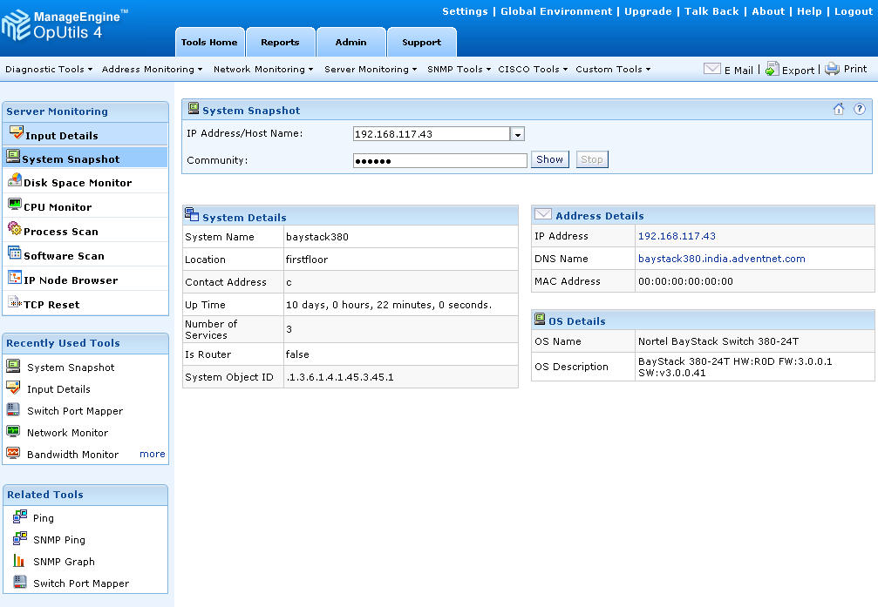Click the Export icon in toolbar
This screenshot has height=607, width=878.
point(772,70)
